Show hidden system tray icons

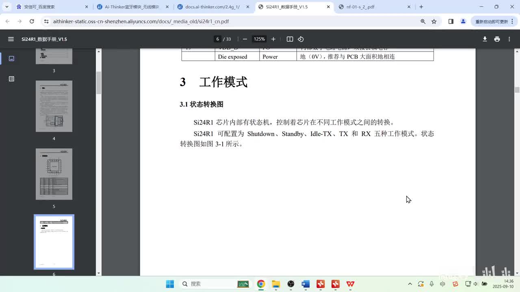pos(410,284)
